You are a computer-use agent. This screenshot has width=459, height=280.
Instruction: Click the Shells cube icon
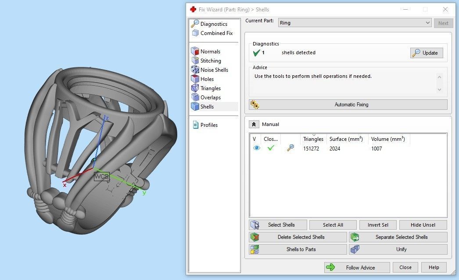tap(195, 106)
